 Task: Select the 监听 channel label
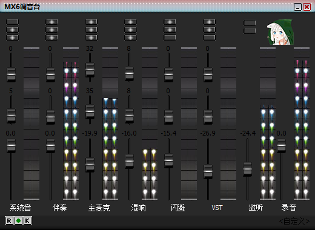tap(256, 208)
